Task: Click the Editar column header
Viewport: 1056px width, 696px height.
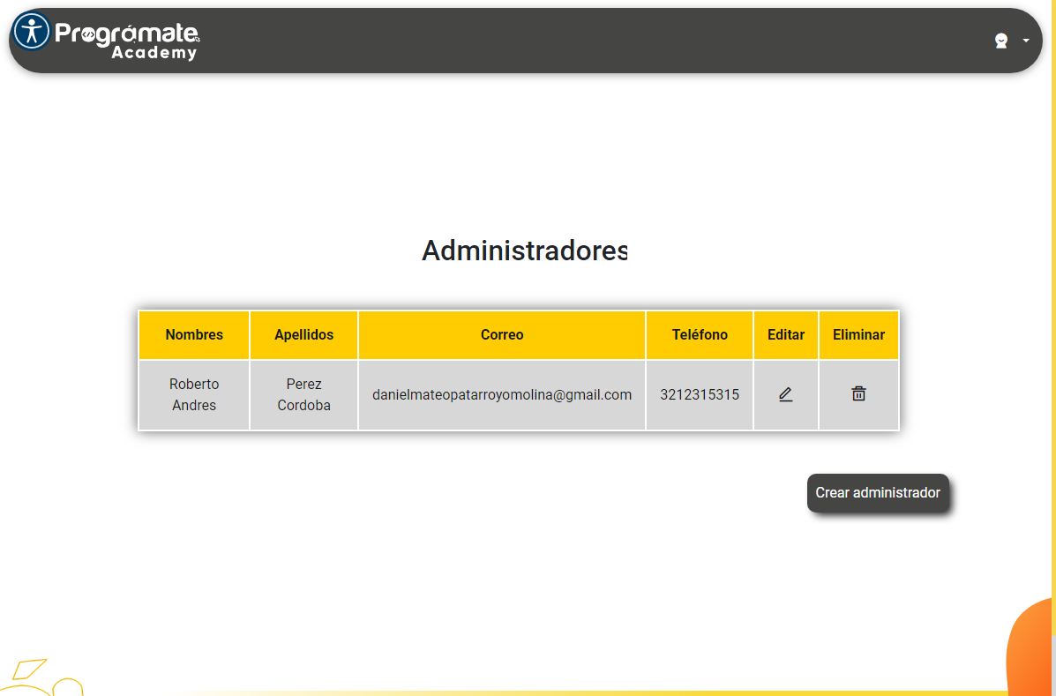Action: tap(786, 335)
